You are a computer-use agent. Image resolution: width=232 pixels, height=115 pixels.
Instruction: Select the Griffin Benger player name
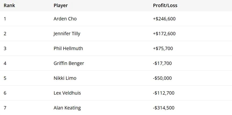tap(69, 63)
